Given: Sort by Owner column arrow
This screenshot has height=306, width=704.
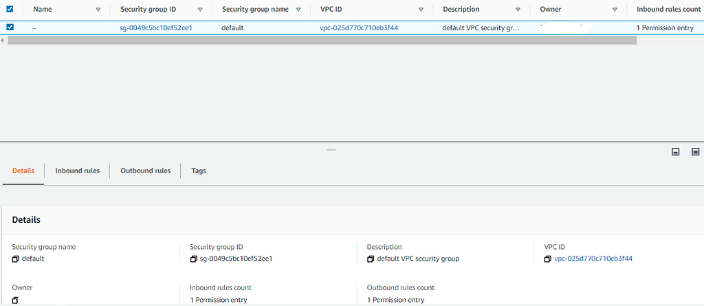Looking at the screenshot, I should point(615,10).
